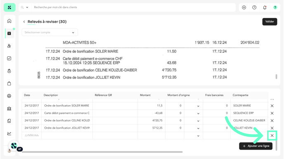
Task: Click the amount cell 4720,75
Action: (151, 120)
